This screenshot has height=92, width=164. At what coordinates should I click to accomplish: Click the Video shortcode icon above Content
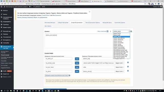pos(107,31)
